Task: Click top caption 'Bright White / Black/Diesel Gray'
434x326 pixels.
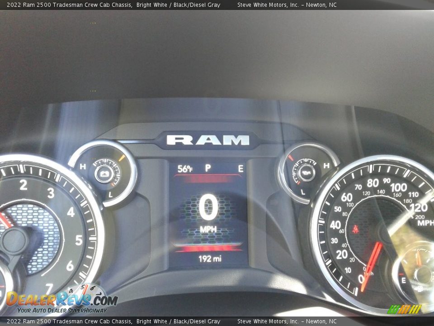Action: tap(178, 5)
